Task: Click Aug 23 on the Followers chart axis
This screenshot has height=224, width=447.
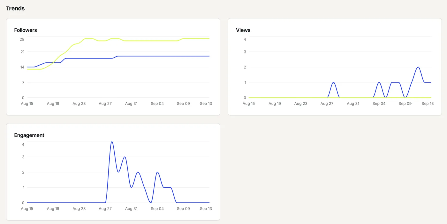Action: 79,104
